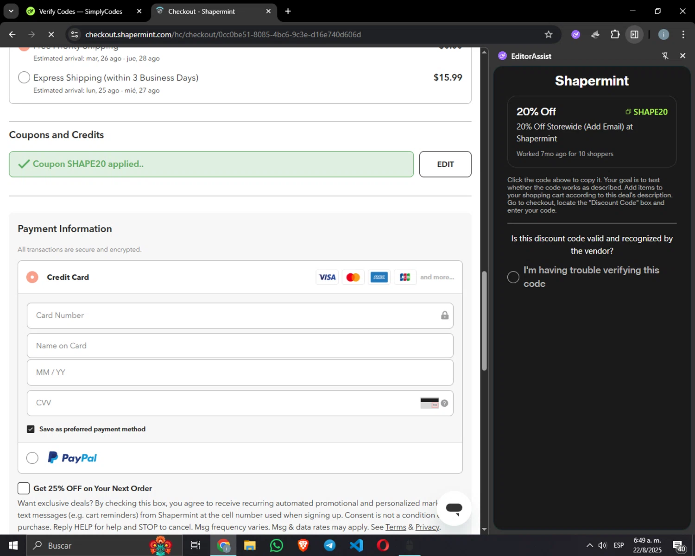Close the Checkout - Shapermint tab
695x556 pixels.
coord(268,11)
